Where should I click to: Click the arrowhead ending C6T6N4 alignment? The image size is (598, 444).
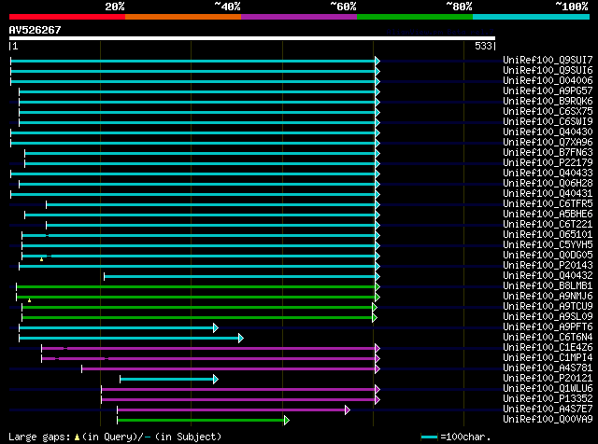click(x=241, y=339)
